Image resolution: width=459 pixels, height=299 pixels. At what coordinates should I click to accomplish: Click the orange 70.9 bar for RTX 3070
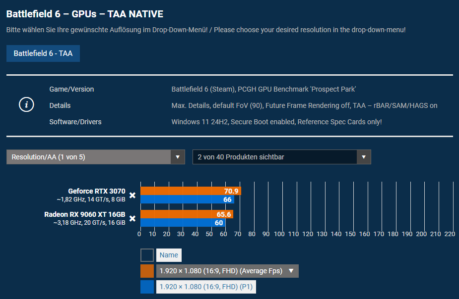click(191, 191)
